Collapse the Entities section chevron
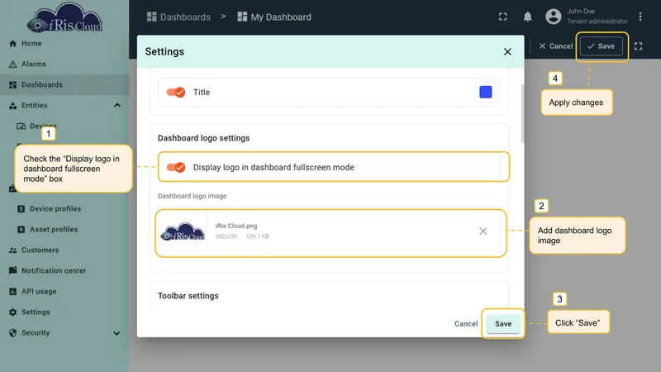 (117, 106)
